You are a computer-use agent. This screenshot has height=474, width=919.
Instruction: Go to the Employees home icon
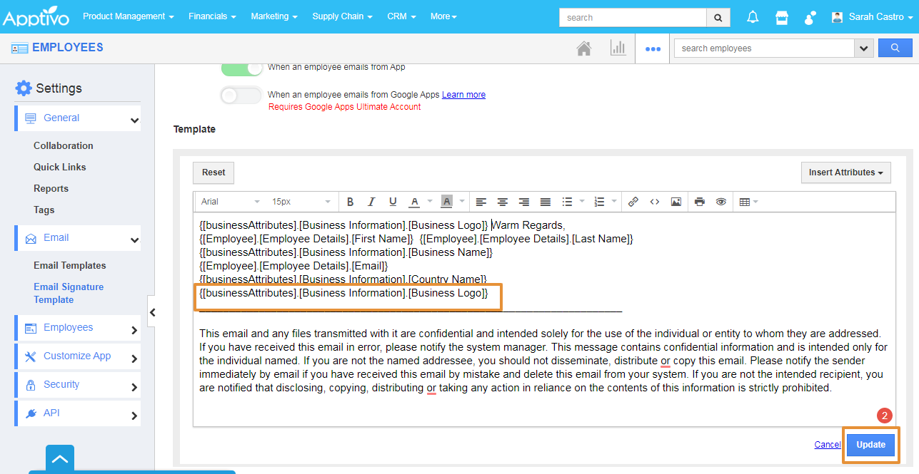pos(584,48)
